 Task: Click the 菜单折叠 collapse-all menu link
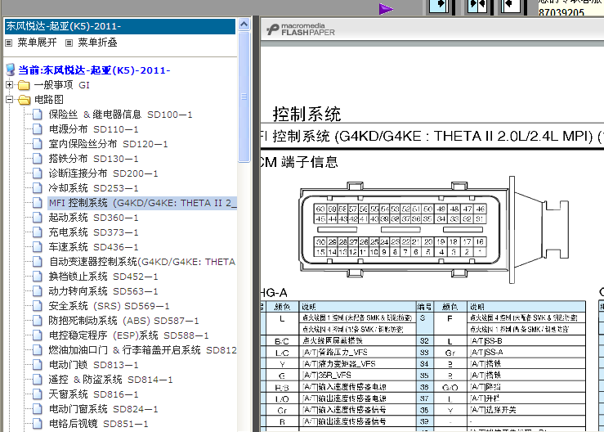pos(97,43)
